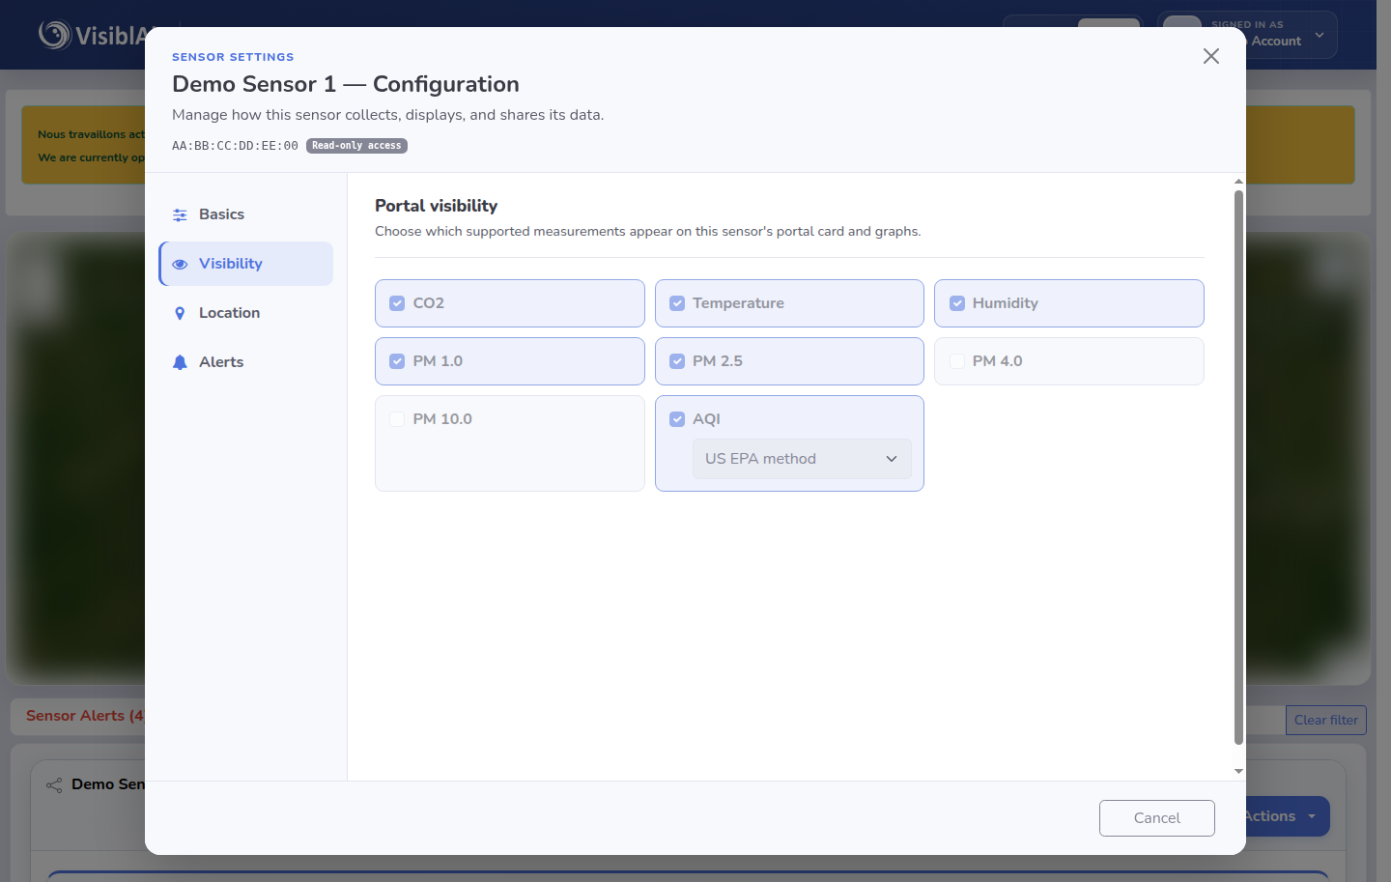Click the sliders icon beside Basics

[180, 214]
